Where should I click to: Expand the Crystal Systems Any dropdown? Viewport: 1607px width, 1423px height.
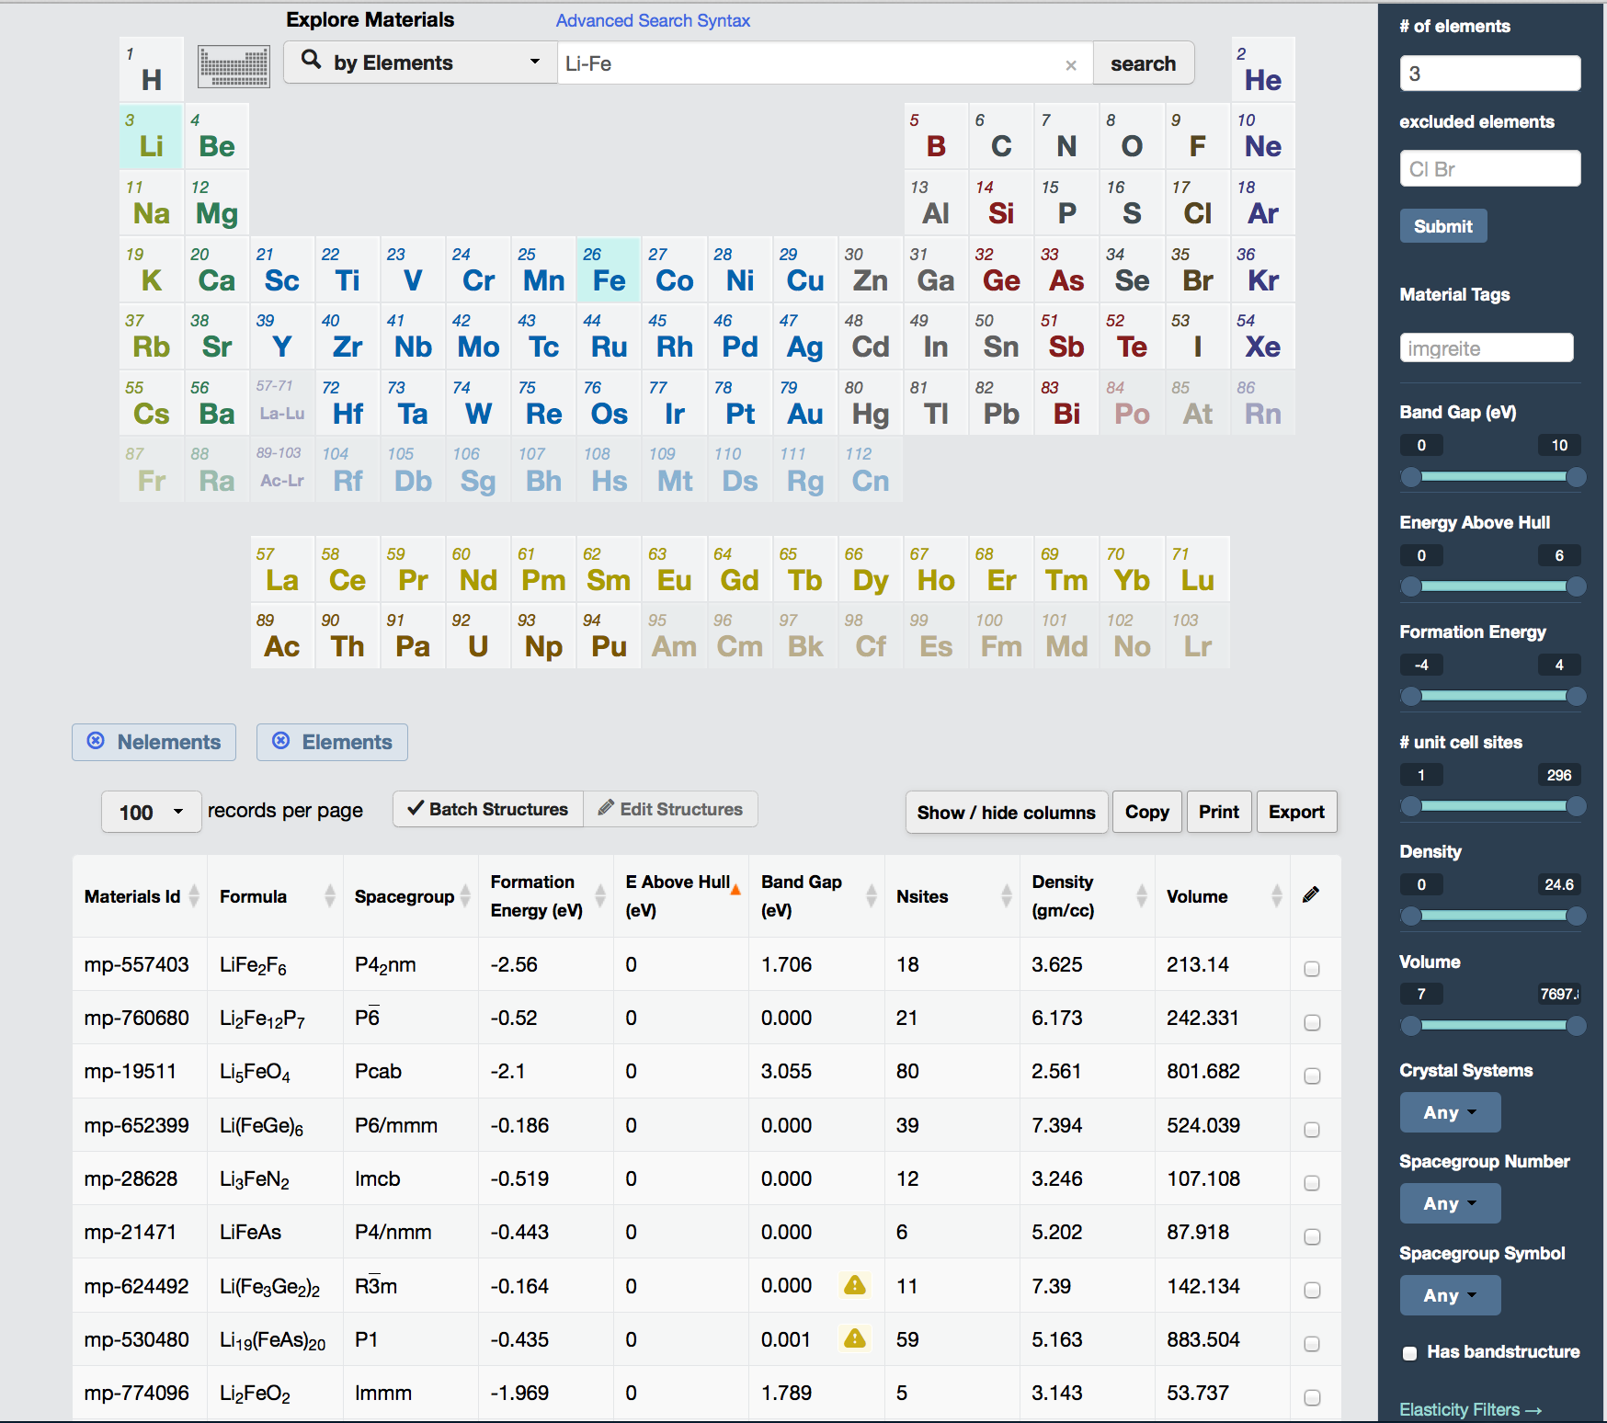click(x=1449, y=1112)
